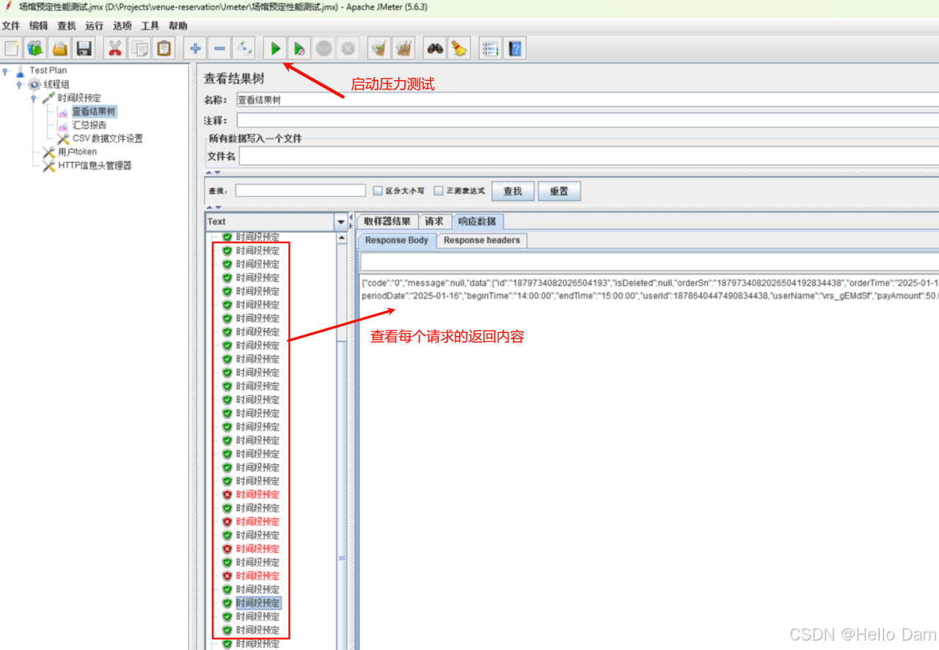Open the 帮助 menu
Screen dimensions: 939x650
coord(178,26)
